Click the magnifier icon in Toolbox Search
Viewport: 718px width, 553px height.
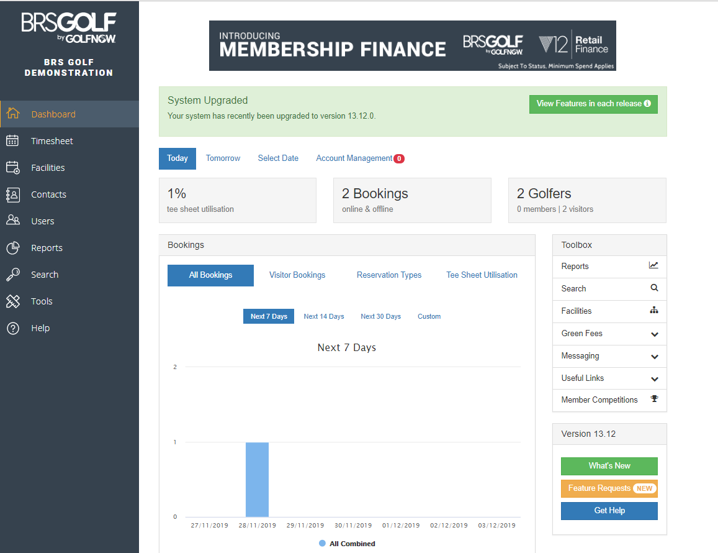(654, 288)
